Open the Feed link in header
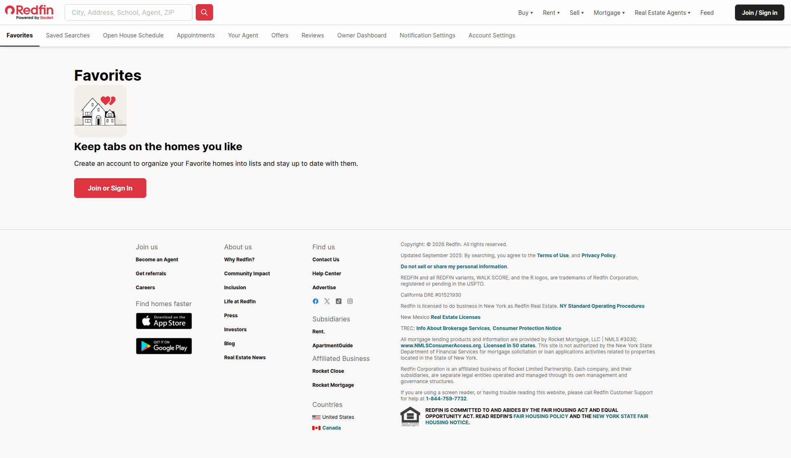 [x=707, y=13]
